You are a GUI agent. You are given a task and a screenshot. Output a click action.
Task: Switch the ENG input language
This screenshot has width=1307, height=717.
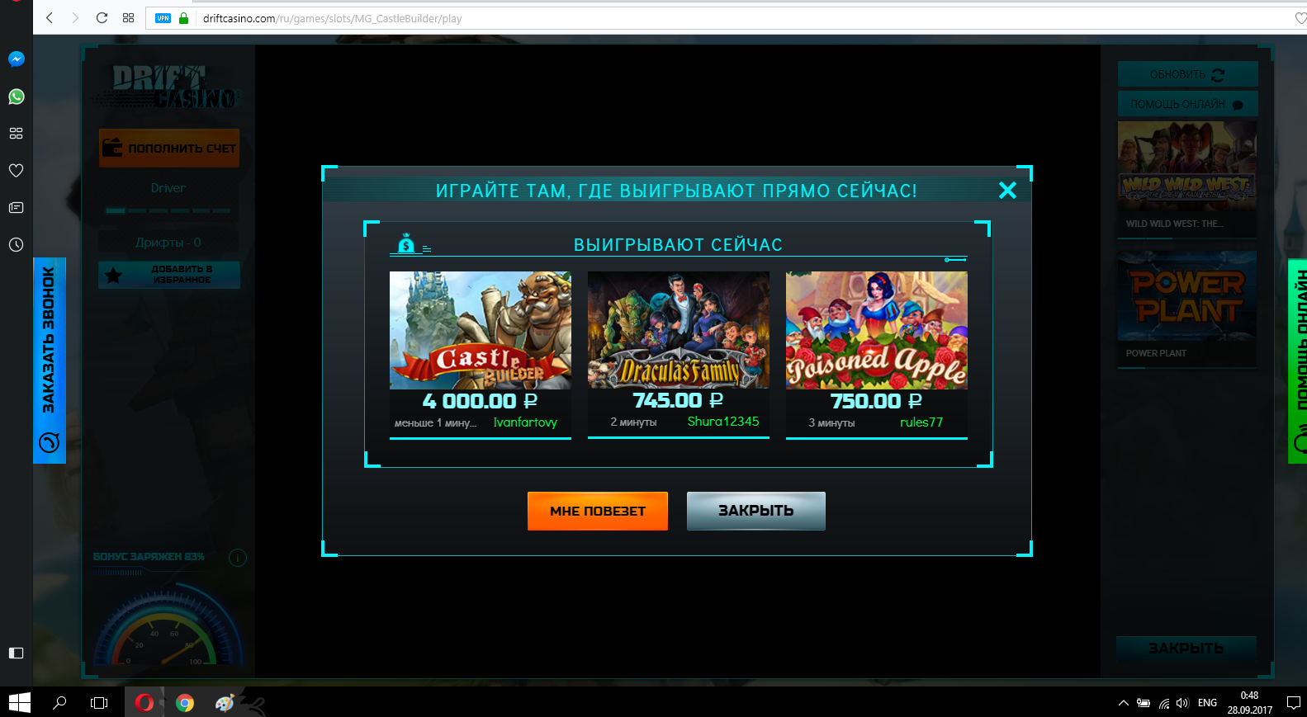[1207, 703]
